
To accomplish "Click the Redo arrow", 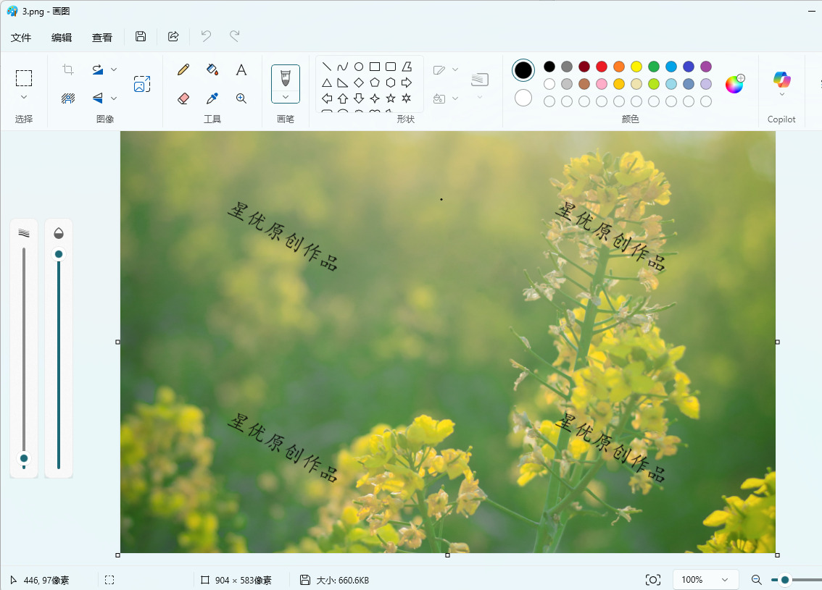I will 234,36.
